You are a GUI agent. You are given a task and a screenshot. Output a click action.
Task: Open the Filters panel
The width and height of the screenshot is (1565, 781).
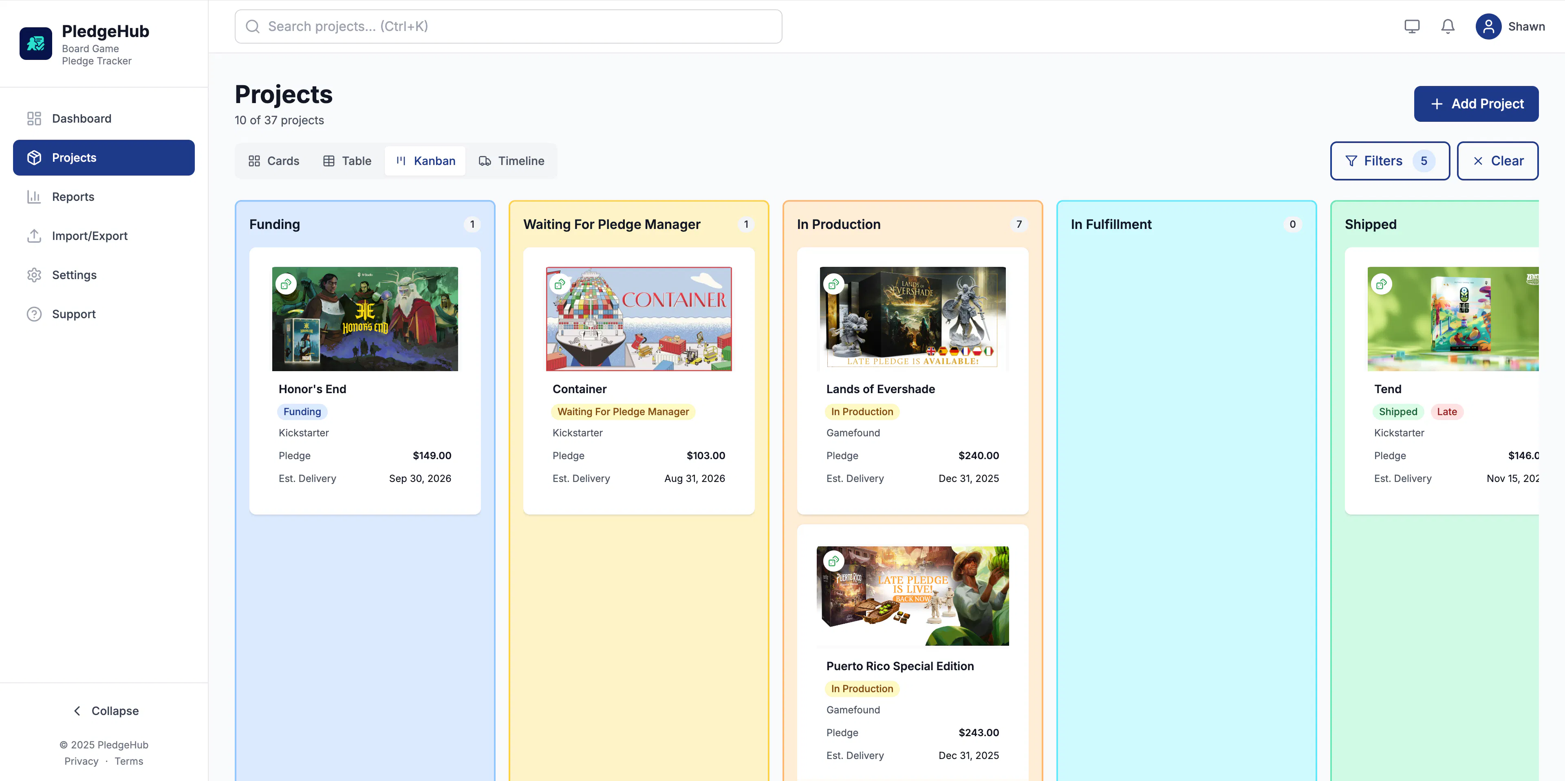coord(1389,161)
